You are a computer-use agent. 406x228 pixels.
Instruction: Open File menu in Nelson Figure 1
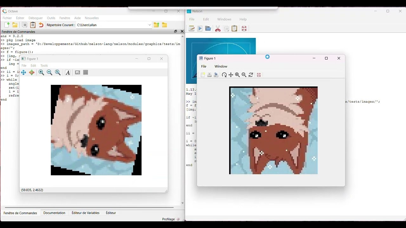pyautogui.click(x=204, y=66)
